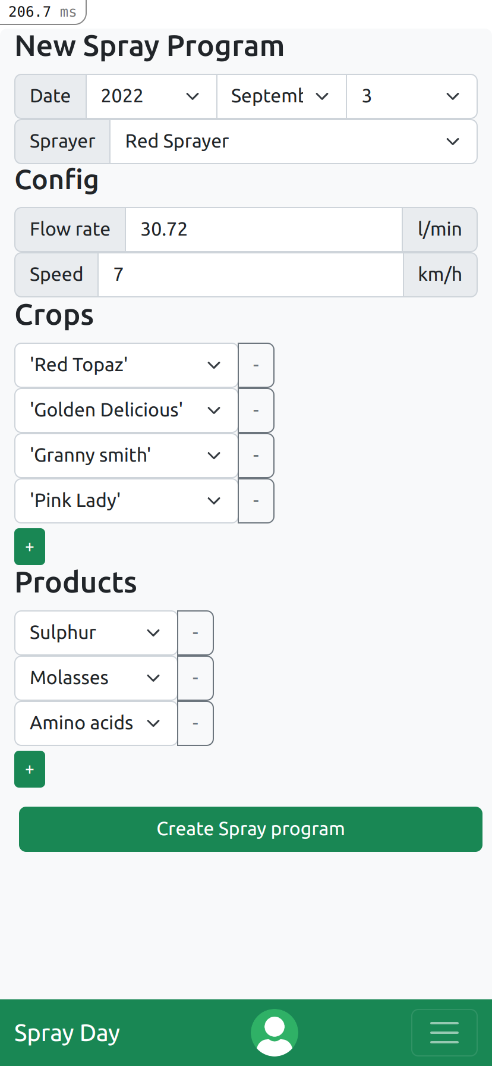
Task: Add another crop with plus button
Action: (30, 547)
